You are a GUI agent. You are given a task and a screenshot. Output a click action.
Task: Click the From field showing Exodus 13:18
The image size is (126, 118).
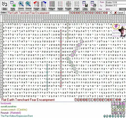116,2
